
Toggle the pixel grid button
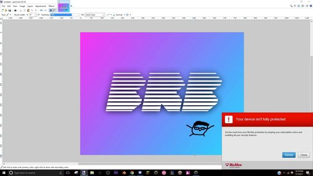pyautogui.click(x=51, y=10)
